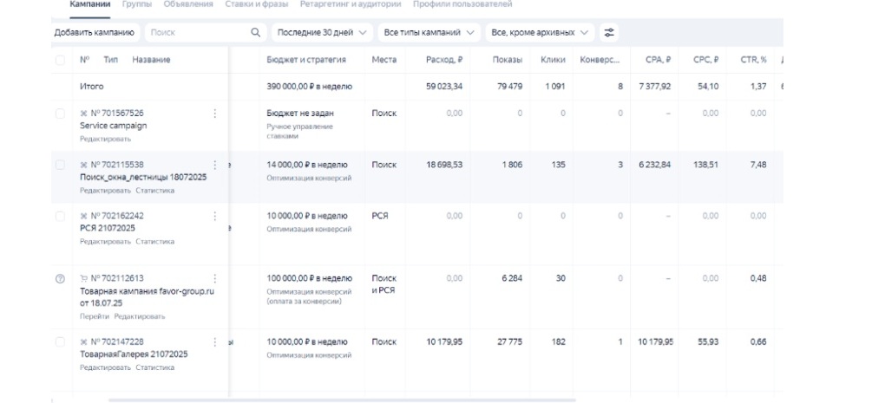Open the Все типы кампаний dropdown
Image resolution: width=872 pixels, height=403 pixels.
point(429,32)
